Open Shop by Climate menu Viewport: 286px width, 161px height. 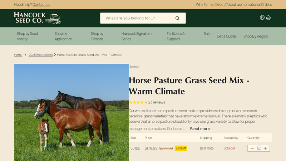point(97,36)
